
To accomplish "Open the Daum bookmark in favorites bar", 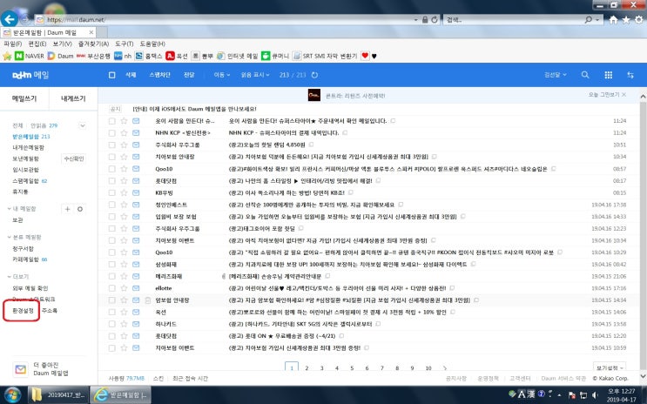I will click(61, 56).
